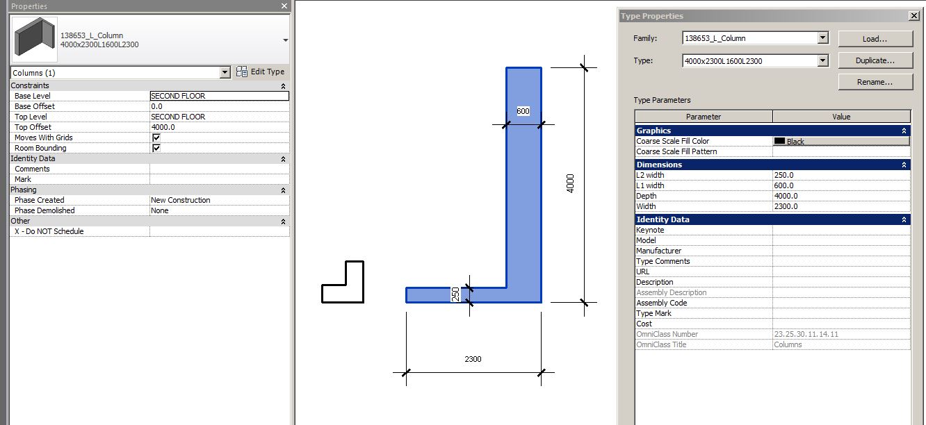
Task: Click the L2 width value 250.0
Action: (841, 175)
